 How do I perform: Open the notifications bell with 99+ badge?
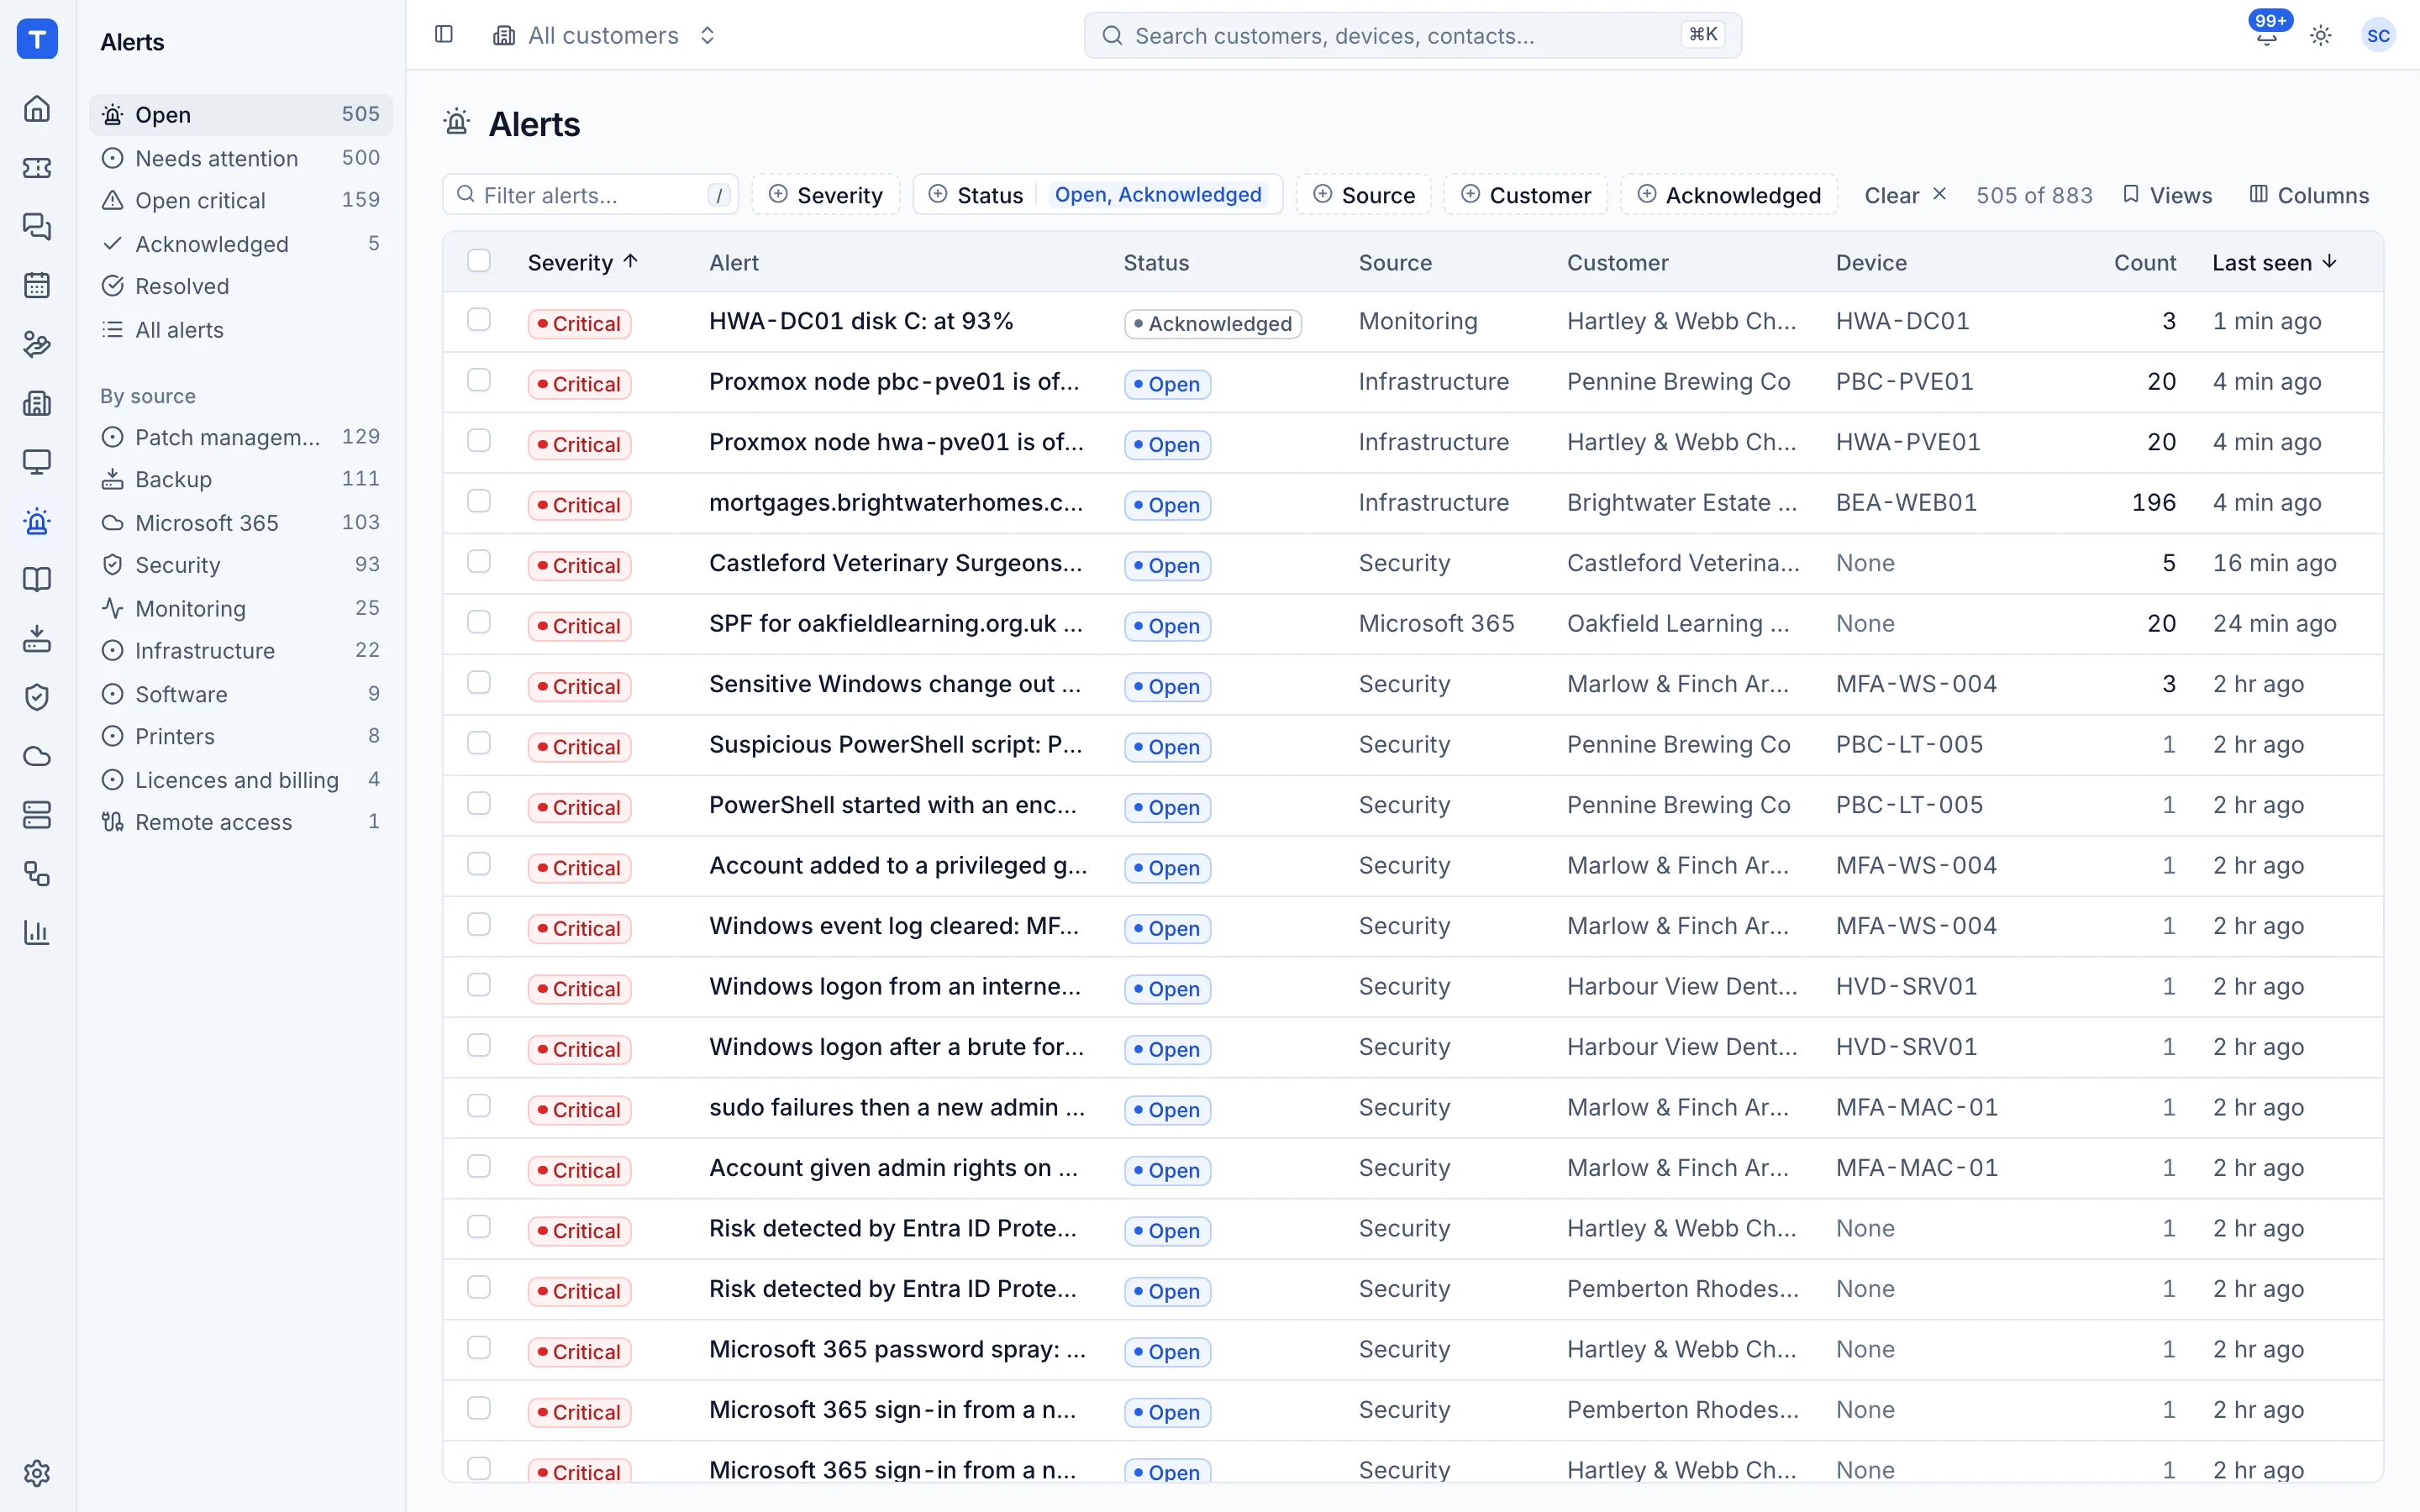(x=2267, y=35)
